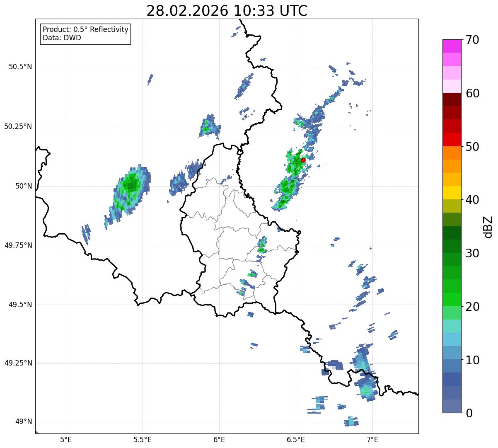Pick the pale pink swatch just above 60 dBZ
This screenshot has width=498, height=448.
click(451, 86)
